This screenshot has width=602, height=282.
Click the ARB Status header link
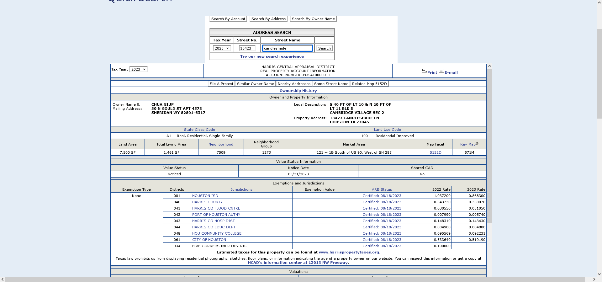[382, 189]
